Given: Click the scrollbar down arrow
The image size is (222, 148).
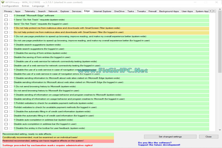Looking at the screenshot, I should click(x=220, y=130).
